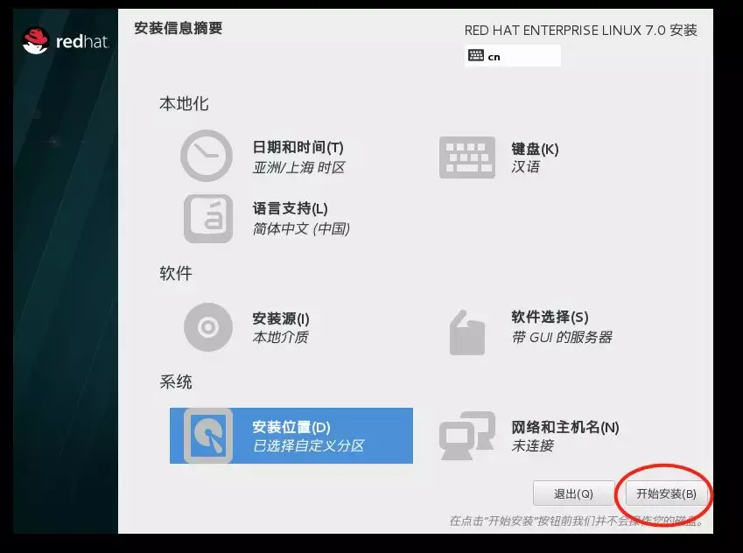
Task: Click the 安装信息摘要 title
Action: pos(179,28)
